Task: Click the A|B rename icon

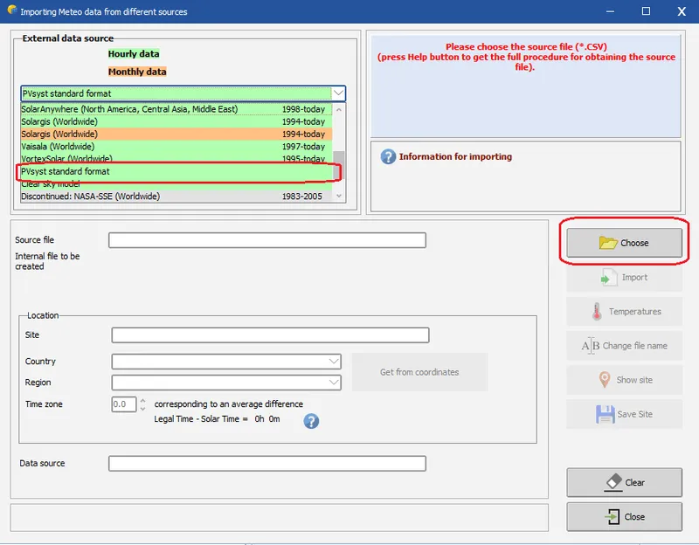Action: (x=591, y=346)
